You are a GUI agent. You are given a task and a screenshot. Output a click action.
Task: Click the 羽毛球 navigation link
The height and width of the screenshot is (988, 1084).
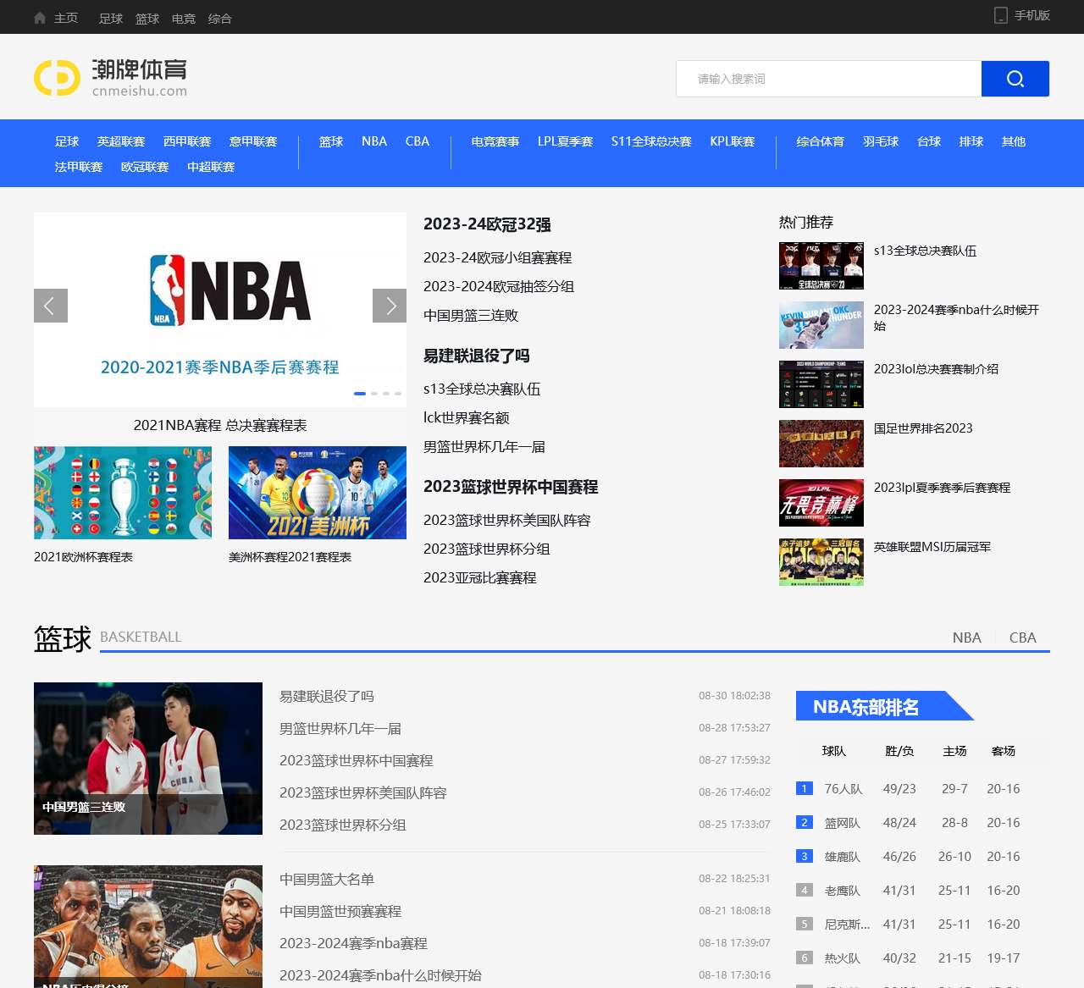click(x=880, y=141)
